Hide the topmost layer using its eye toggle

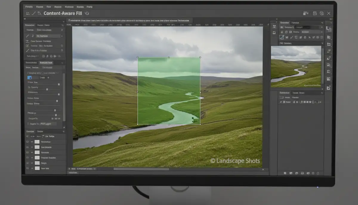[32, 142]
